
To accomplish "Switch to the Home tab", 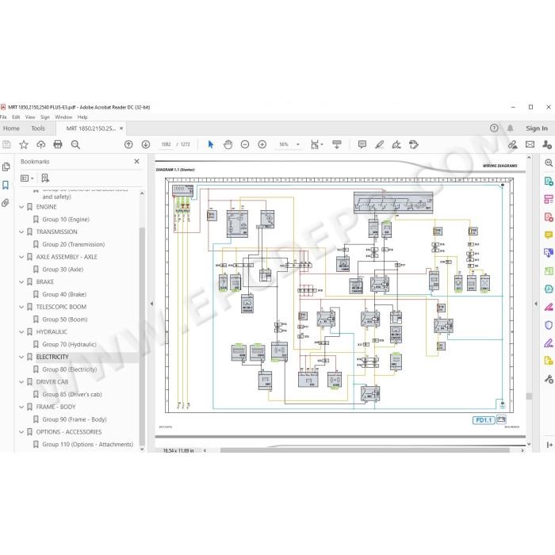I will (x=11, y=128).
